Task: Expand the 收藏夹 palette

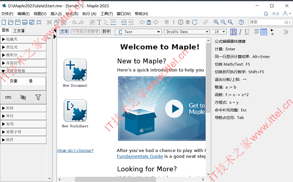Action: point(23,39)
